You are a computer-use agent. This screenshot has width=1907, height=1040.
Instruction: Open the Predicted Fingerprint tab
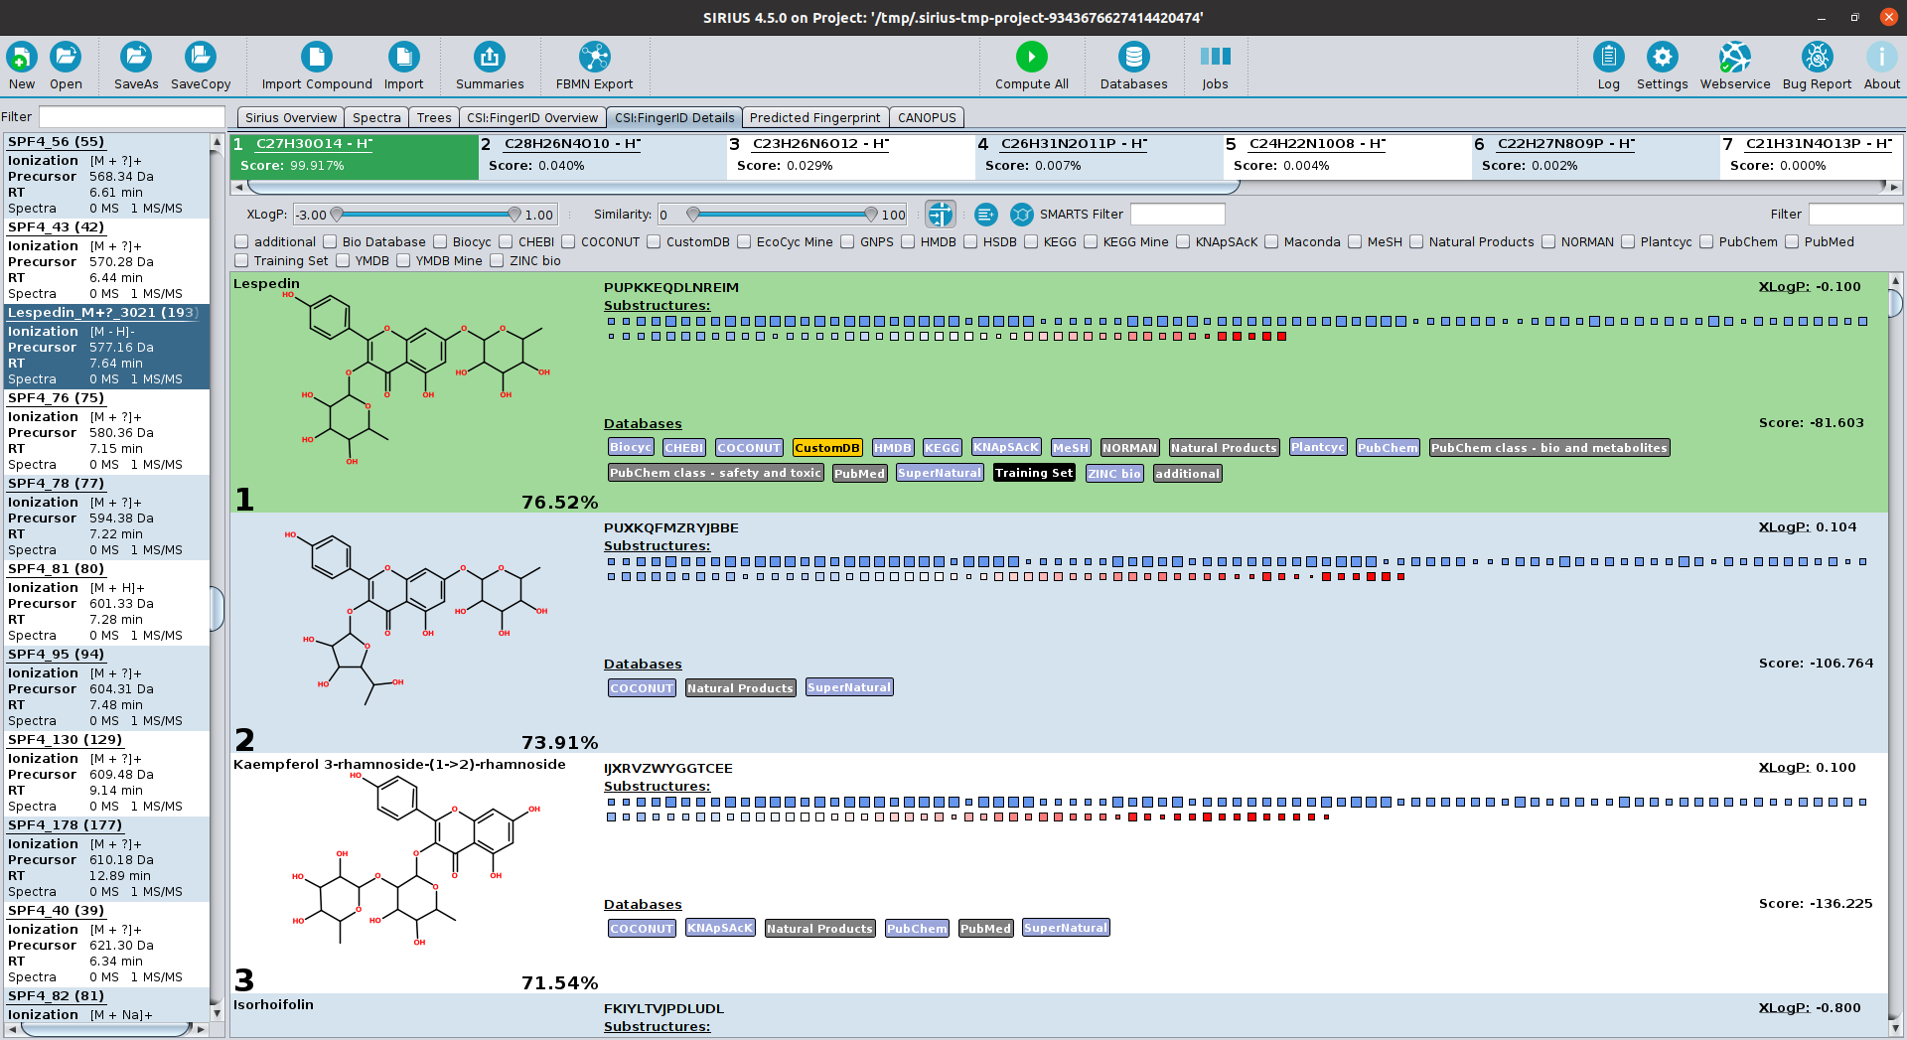pyautogui.click(x=814, y=117)
